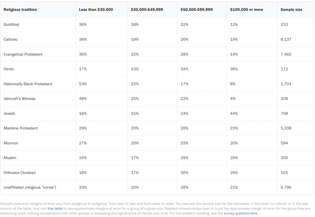The width and height of the screenshot is (315, 217).
Task: Click the "this table" link
Action: [x=55, y=208]
